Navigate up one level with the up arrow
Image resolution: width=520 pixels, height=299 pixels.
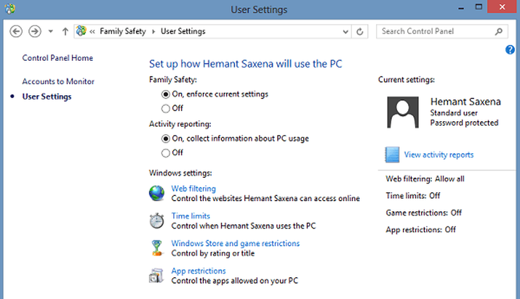click(65, 32)
